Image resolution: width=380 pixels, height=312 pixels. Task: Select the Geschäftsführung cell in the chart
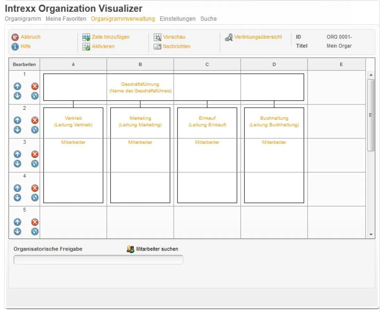140,87
